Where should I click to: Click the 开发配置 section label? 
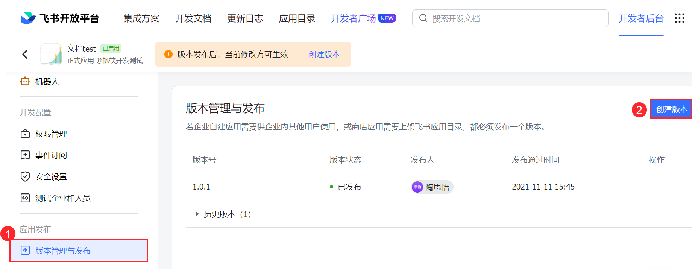[x=35, y=112]
